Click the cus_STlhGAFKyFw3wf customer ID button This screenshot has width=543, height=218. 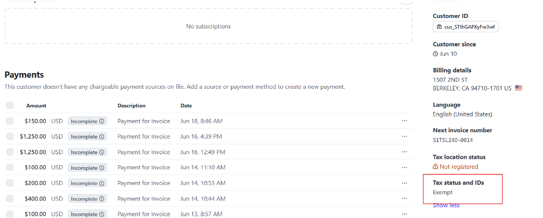click(466, 27)
